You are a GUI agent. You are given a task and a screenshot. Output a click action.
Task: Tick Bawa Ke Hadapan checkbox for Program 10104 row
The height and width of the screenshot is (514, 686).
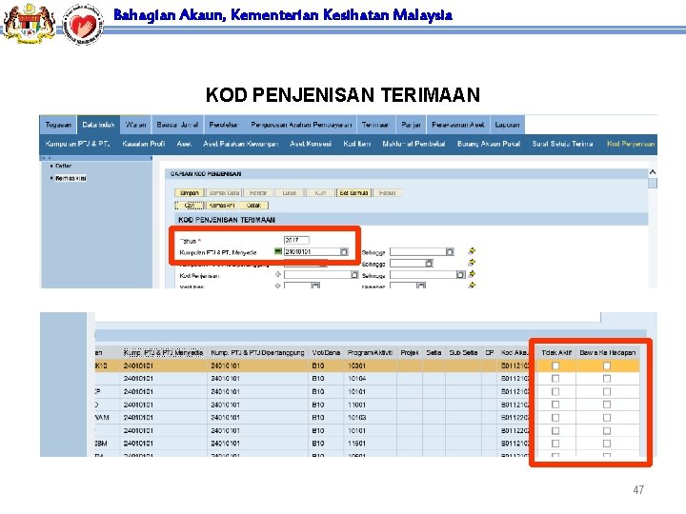(607, 379)
